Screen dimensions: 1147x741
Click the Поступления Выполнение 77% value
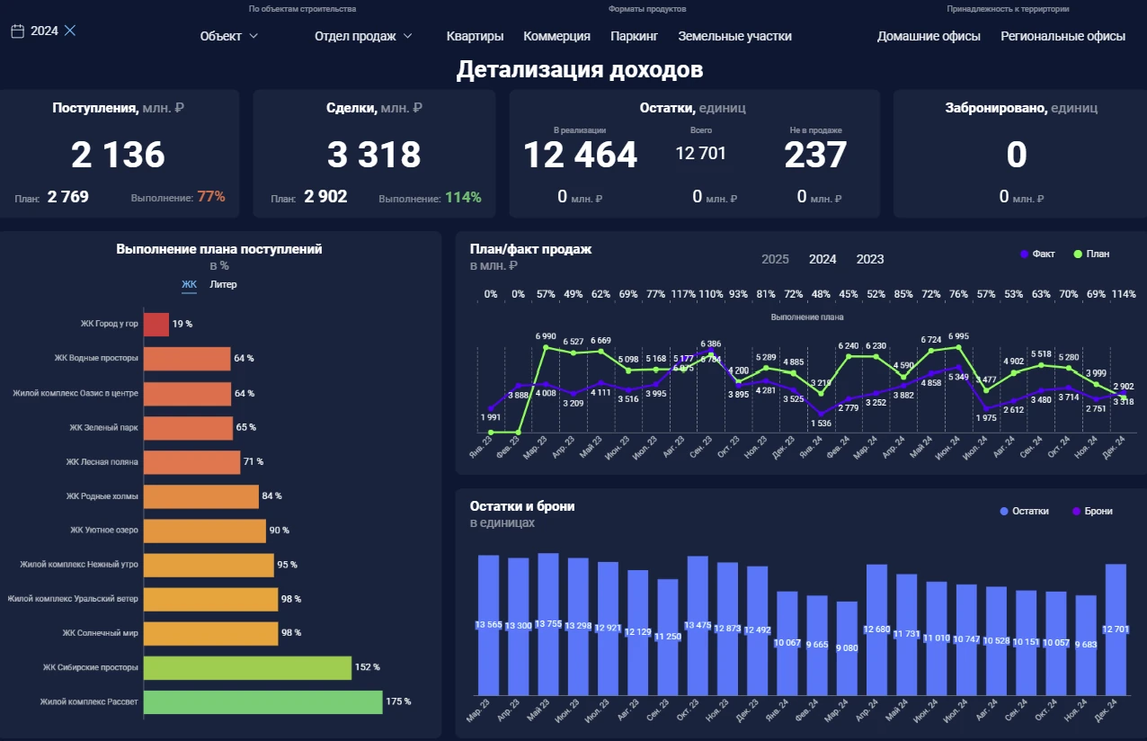click(211, 197)
